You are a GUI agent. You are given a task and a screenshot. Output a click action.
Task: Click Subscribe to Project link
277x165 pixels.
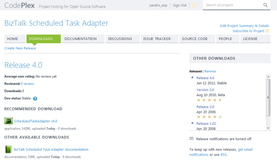[249, 31]
